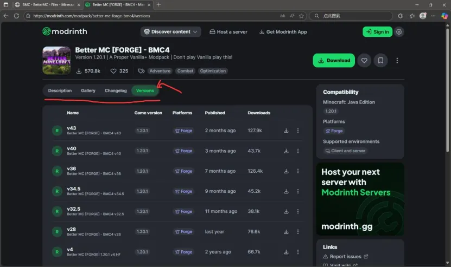Image resolution: width=451 pixels, height=267 pixels.
Task: Click the heart icon to follow modpack
Action: [x=364, y=60]
